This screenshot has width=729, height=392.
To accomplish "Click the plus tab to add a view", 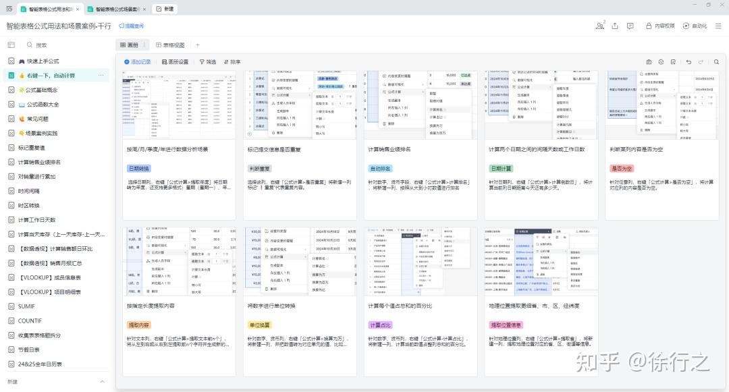I will coord(198,45).
